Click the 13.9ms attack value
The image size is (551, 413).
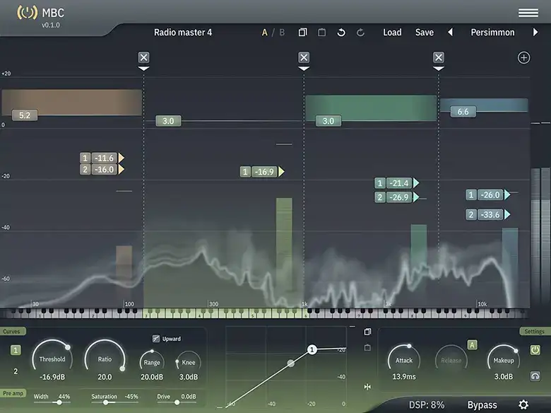(x=404, y=376)
